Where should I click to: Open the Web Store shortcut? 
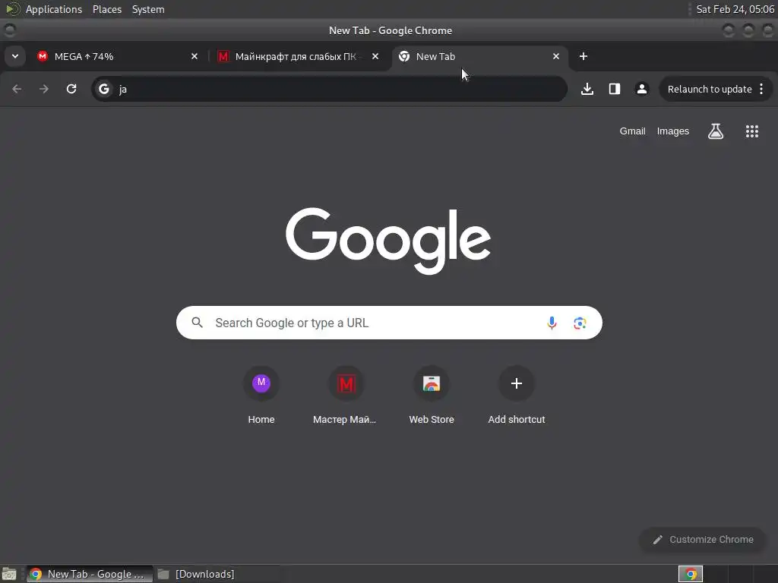pyautogui.click(x=432, y=396)
